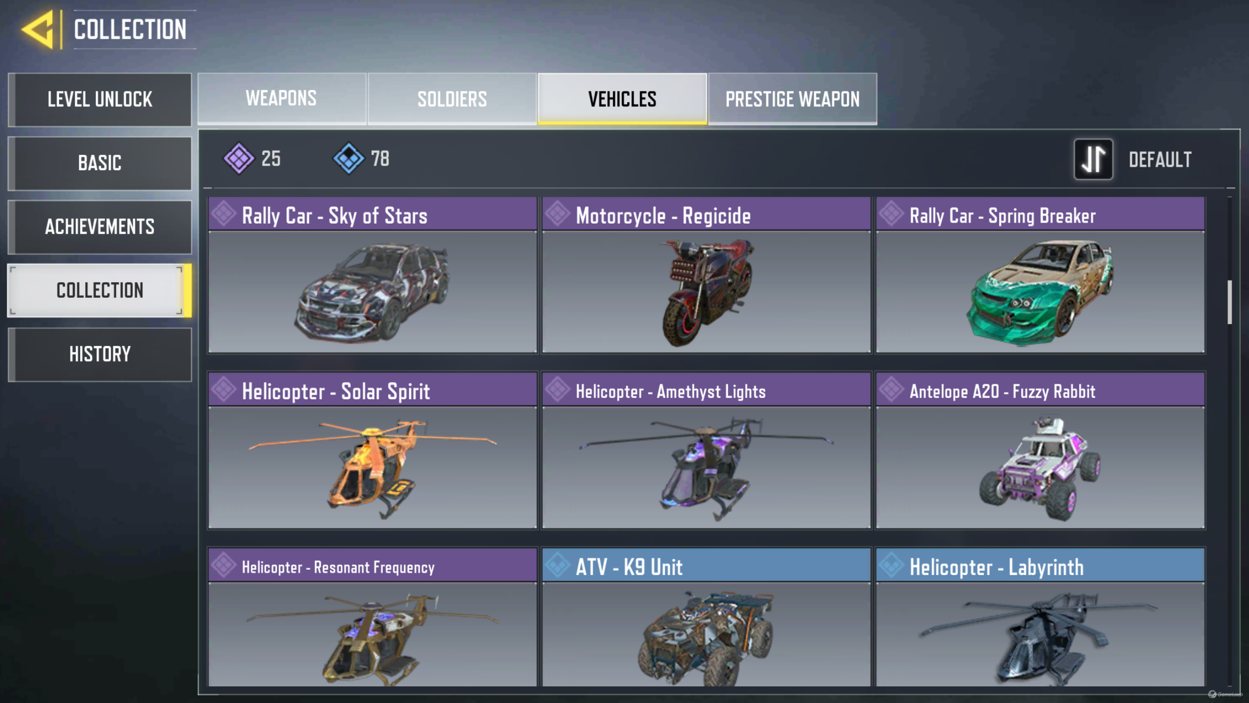
Task: Select the Prestige Weapon tab
Action: click(793, 99)
